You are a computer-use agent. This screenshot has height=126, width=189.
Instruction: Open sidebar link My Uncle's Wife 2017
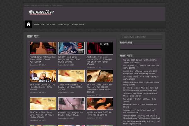(x=140, y=106)
